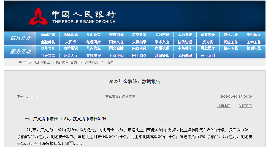271x147 pixels.
Task: Select 音频视频 menu link
Action: click(x=162, y=48)
